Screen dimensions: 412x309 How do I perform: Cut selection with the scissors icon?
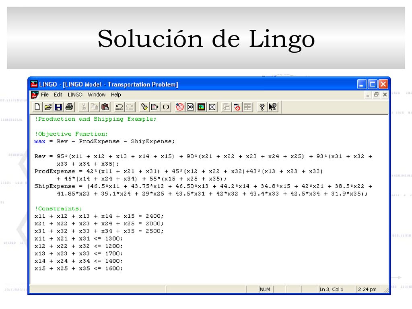click(x=84, y=107)
